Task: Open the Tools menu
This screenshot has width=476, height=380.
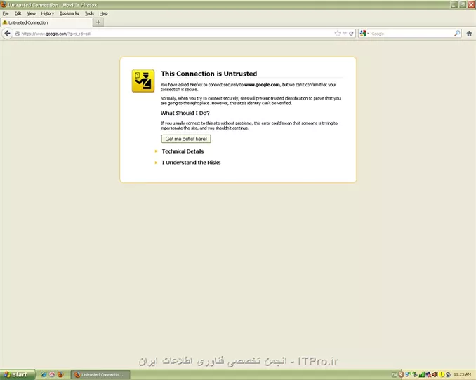Action: point(89,13)
